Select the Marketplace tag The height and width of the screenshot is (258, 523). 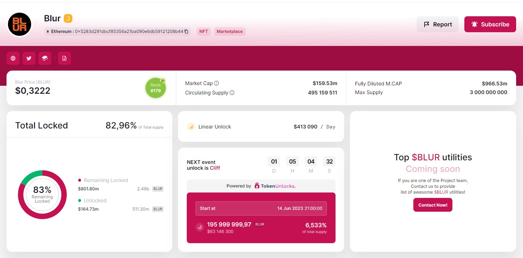coord(230,31)
